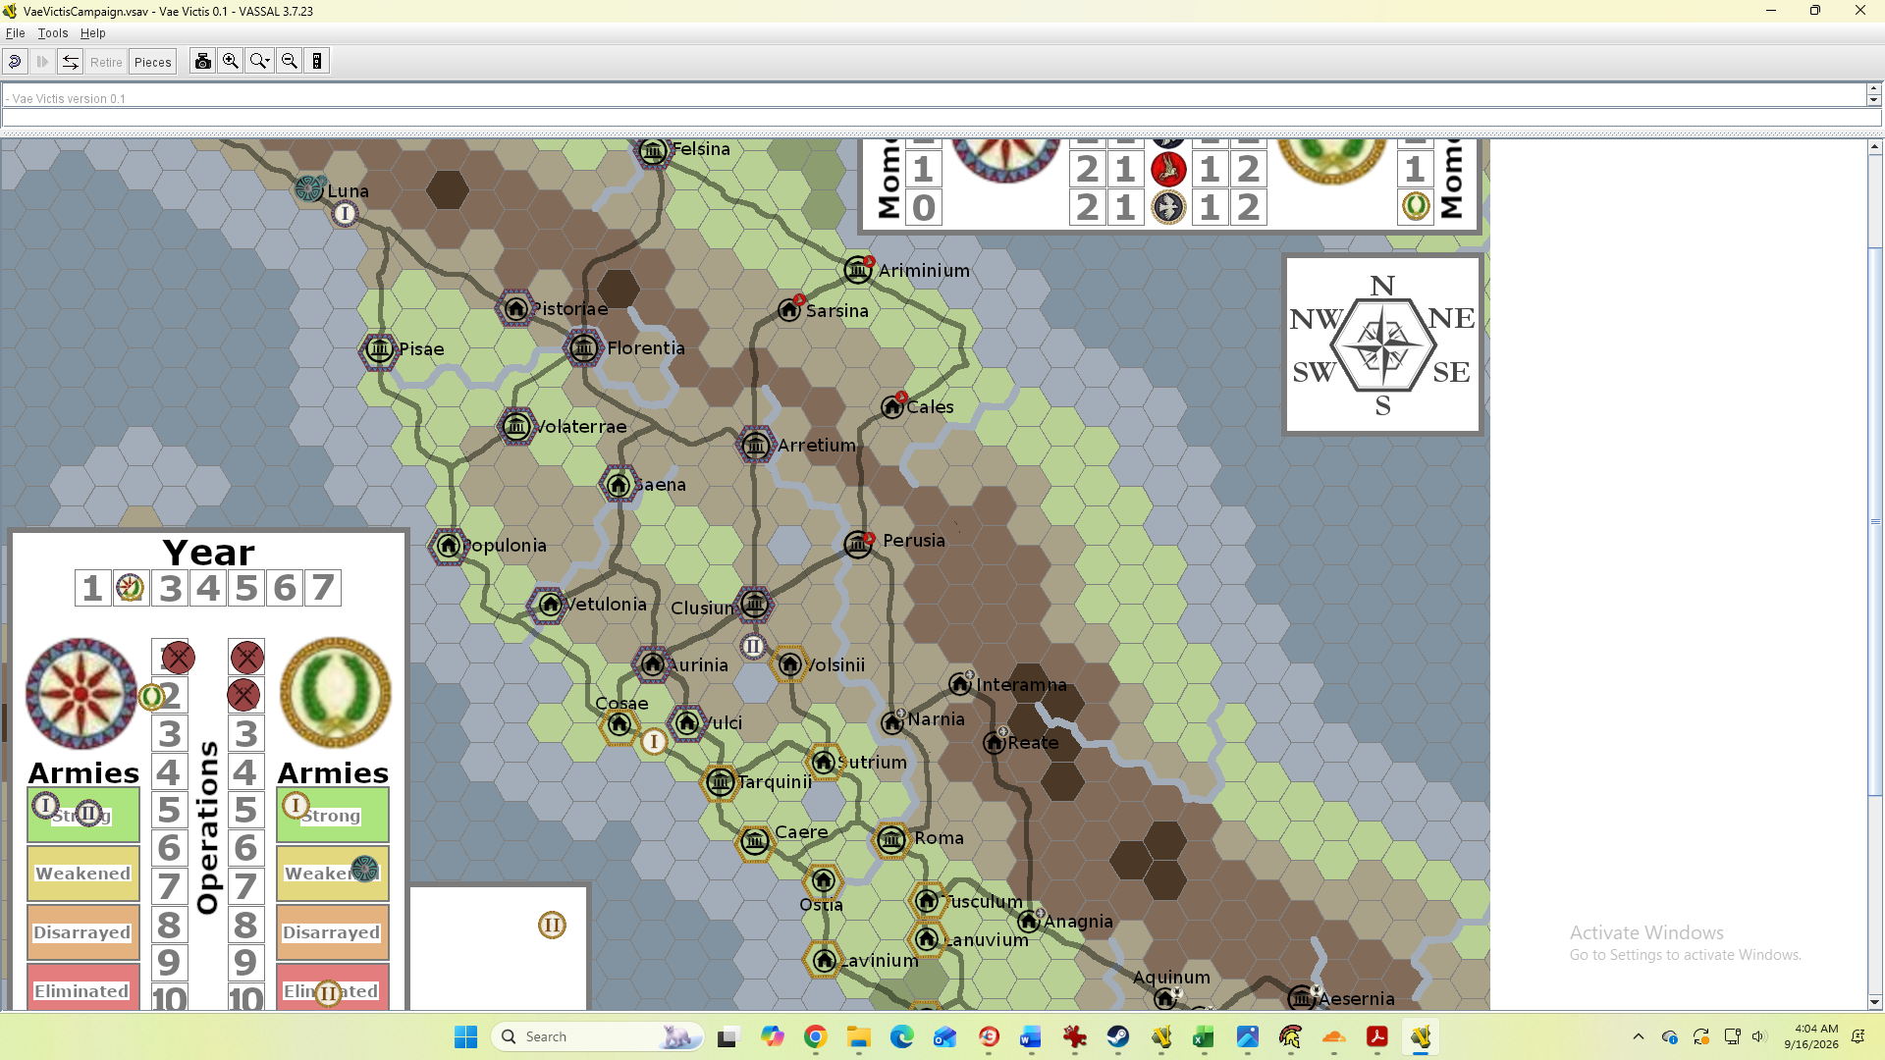Click the Roman laurel wreath faction emblem
This screenshot has width=1885, height=1060.
tap(336, 694)
